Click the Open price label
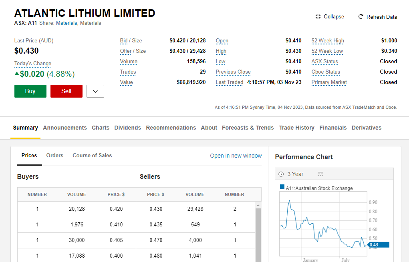Screen dimensions: 409x262 coord(222,41)
